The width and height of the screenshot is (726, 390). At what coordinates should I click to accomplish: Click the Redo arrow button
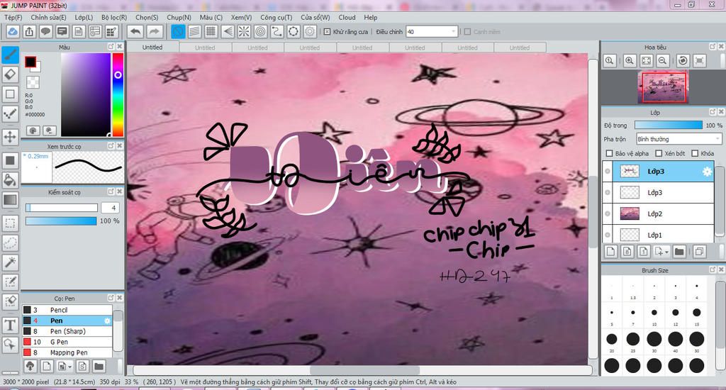tap(155, 31)
